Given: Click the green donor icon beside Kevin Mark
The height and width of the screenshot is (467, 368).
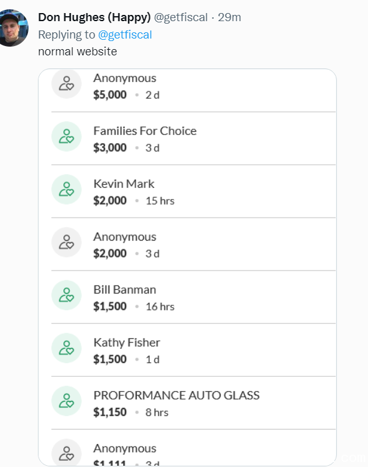Looking at the screenshot, I should click(x=67, y=190).
